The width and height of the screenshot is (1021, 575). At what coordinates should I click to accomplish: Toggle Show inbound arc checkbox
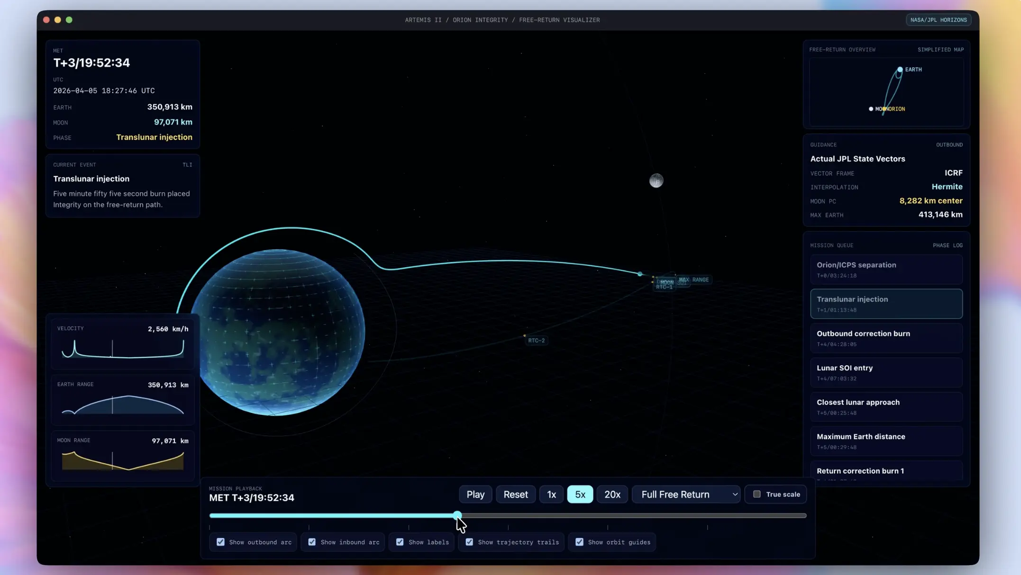[312, 542]
